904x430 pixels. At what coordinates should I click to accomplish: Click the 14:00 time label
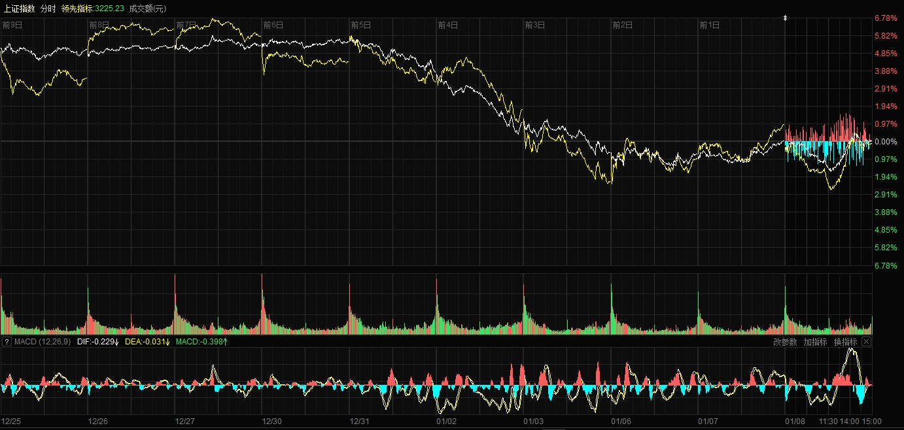[849, 422]
